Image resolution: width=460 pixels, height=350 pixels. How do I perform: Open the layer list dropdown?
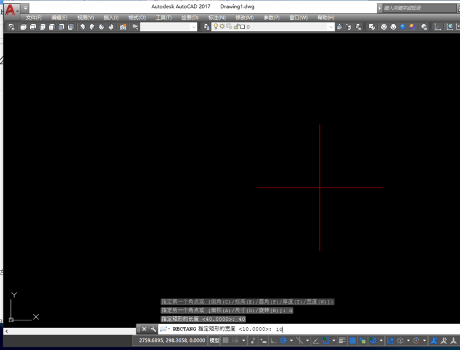click(x=331, y=27)
